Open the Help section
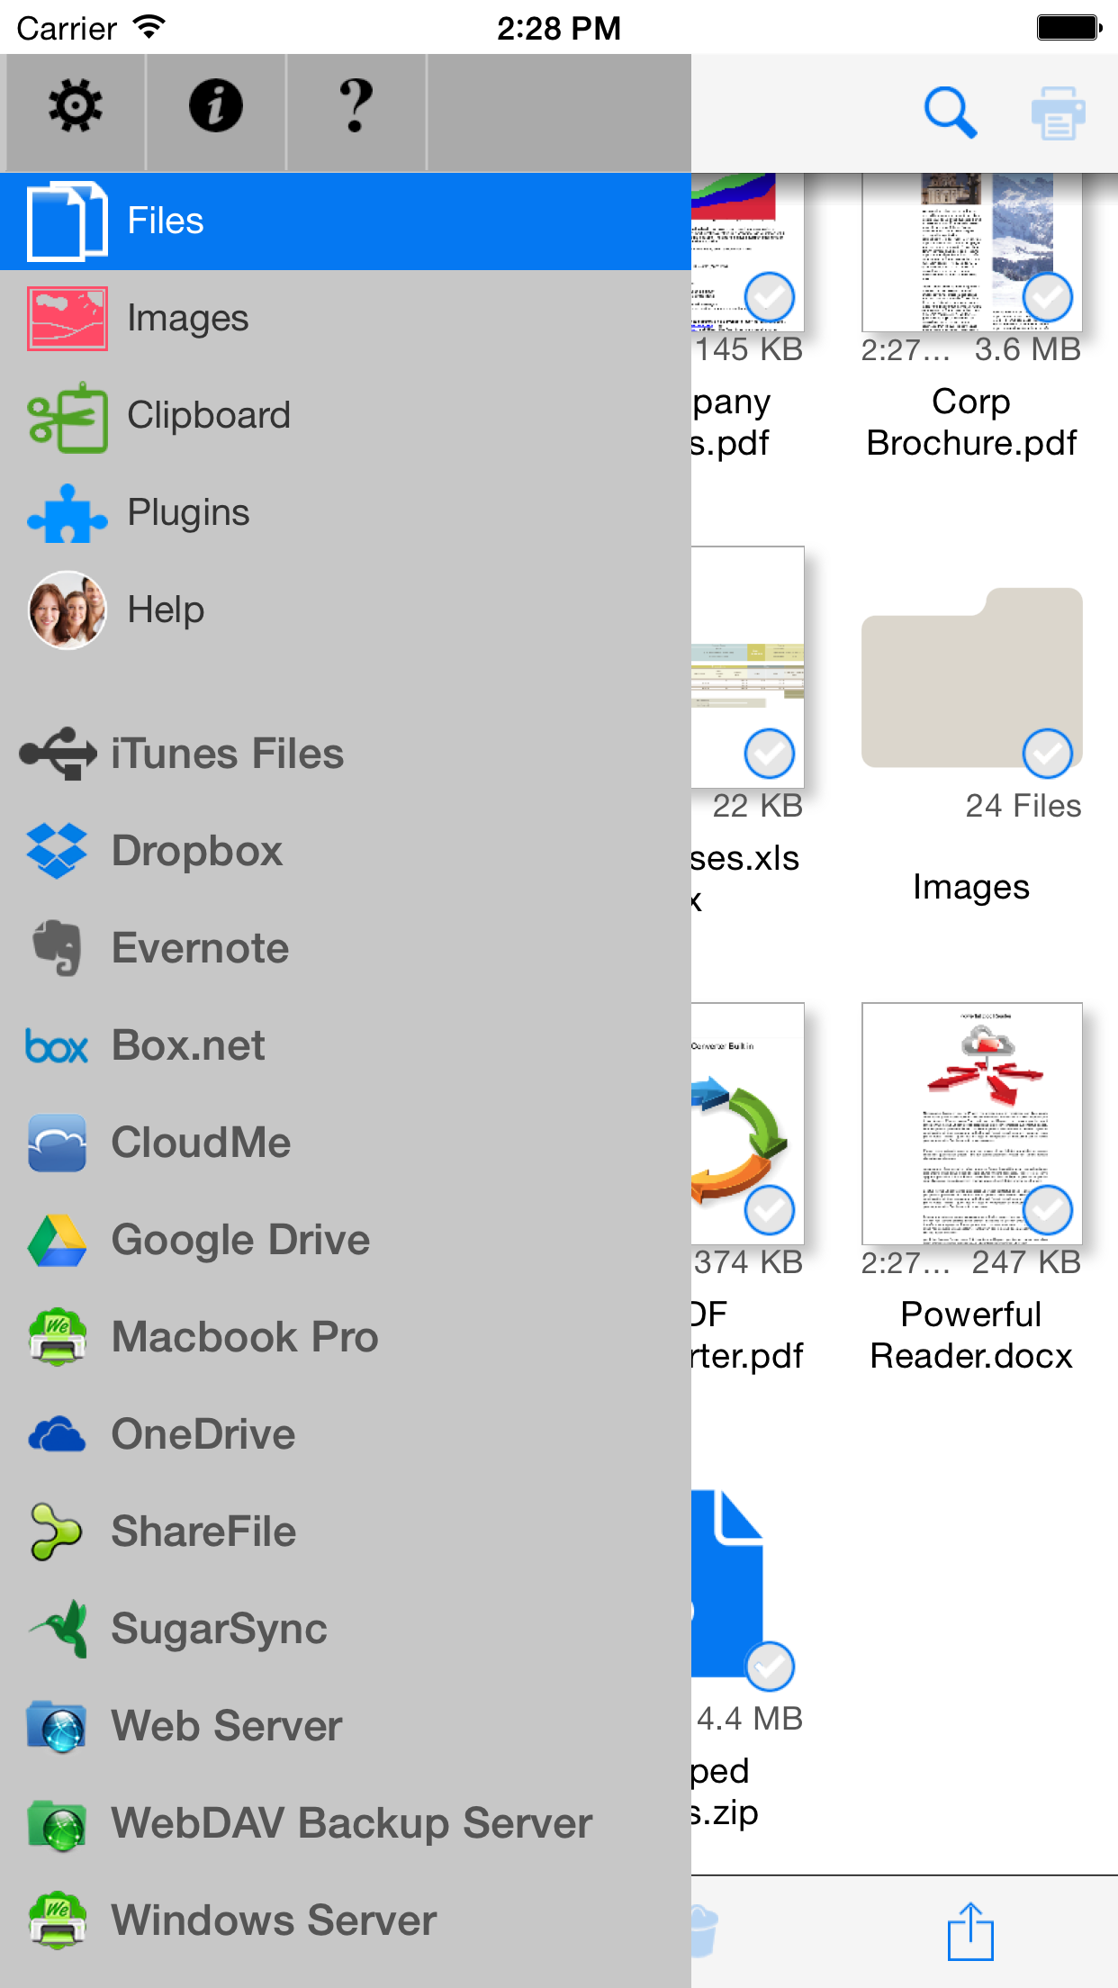This screenshot has height=1988, width=1118. (x=346, y=610)
